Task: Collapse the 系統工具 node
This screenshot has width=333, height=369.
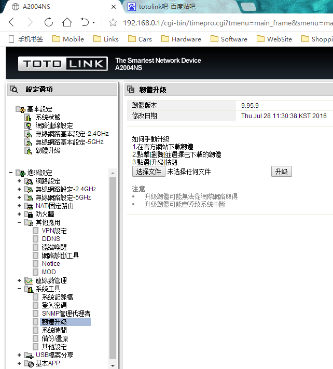Action: click(x=19, y=289)
